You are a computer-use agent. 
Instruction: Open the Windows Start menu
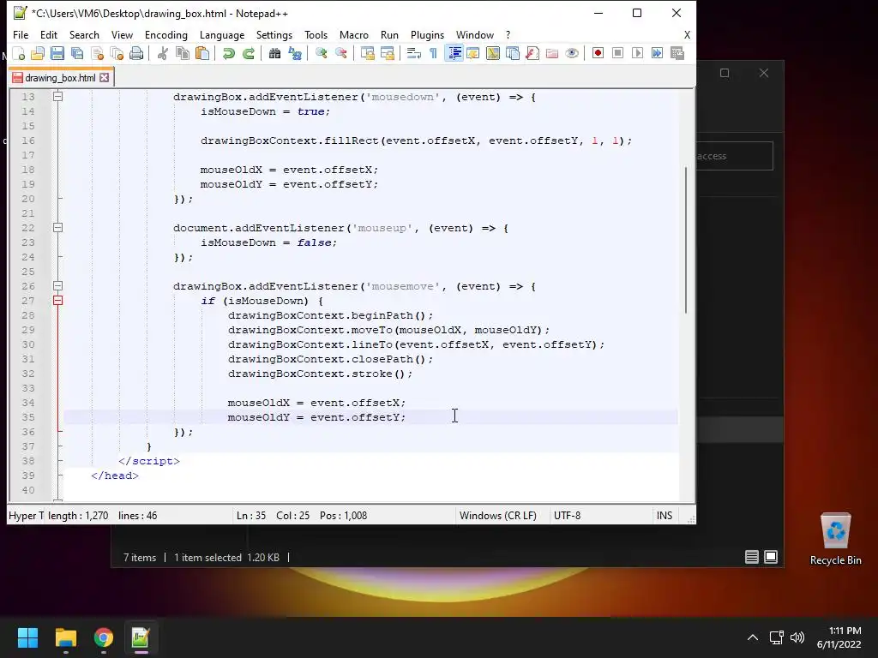pos(27,637)
